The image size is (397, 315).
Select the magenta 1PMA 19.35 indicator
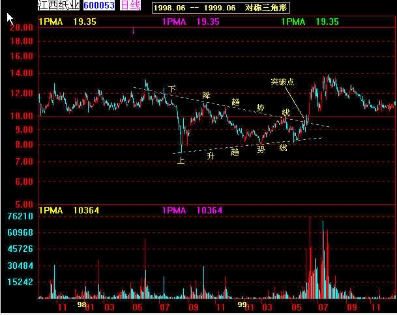click(190, 21)
